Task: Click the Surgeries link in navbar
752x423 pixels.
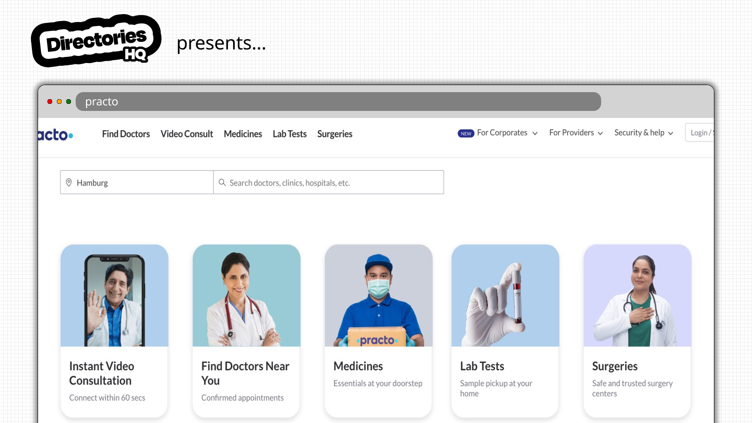Action: coord(335,134)
